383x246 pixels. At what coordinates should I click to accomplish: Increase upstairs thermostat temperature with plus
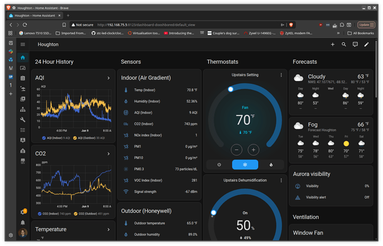253,150
